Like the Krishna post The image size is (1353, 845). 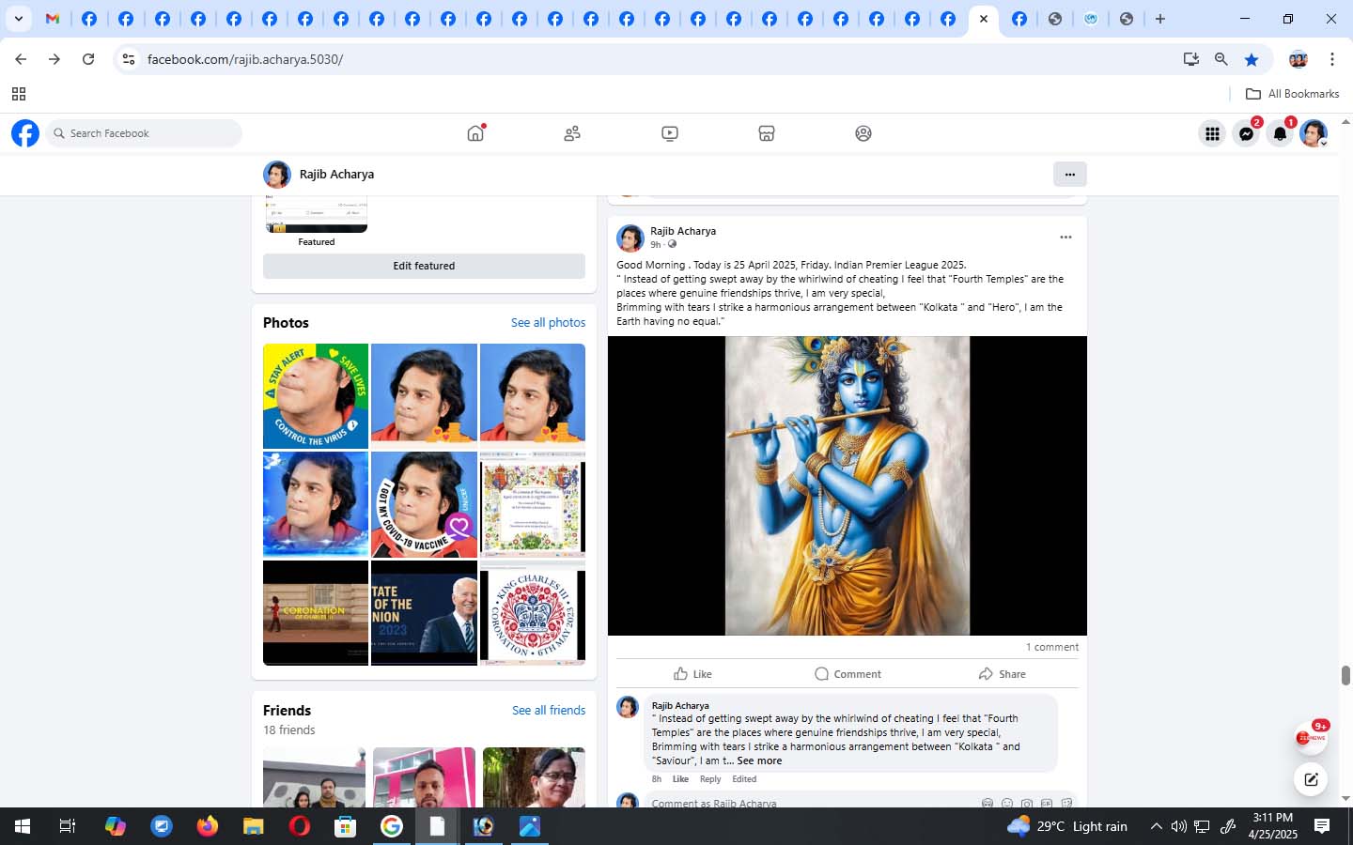(x=692, y=674)
